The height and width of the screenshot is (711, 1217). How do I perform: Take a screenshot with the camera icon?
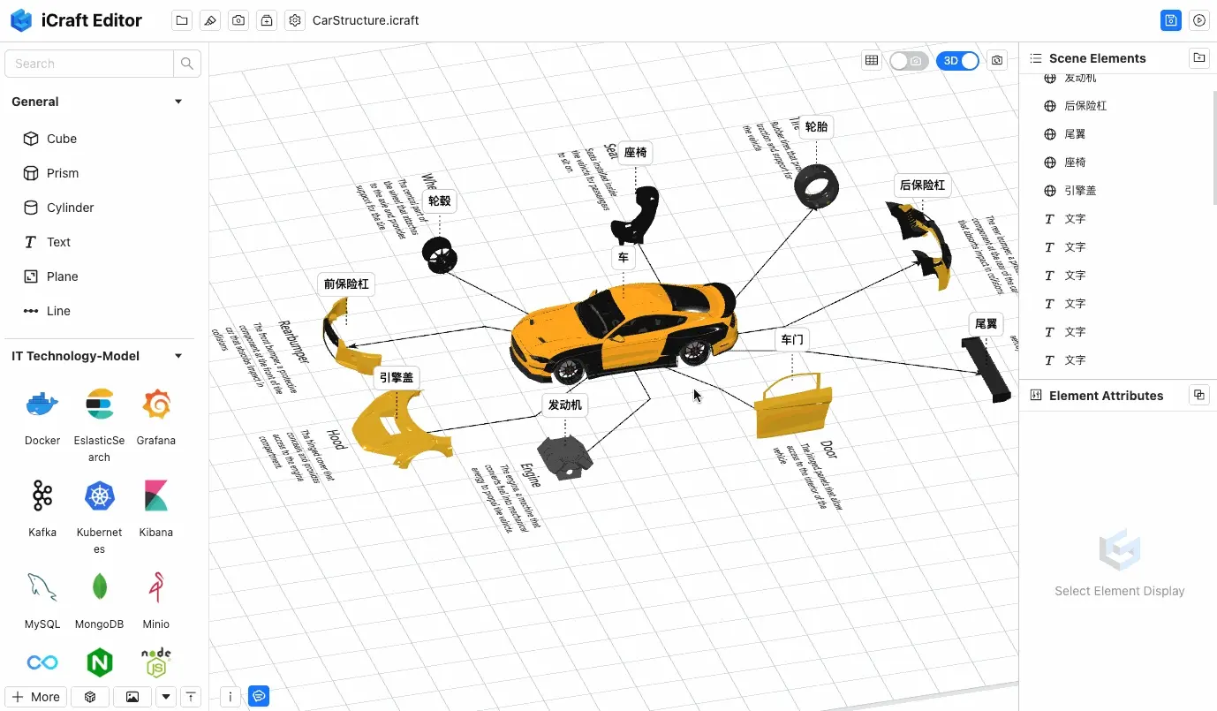point(238,19)
